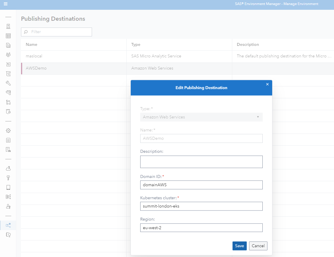Click the key icon in sidebar

click(x=8, y=178)
